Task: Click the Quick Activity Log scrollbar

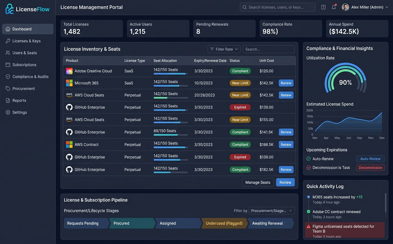Action: [385, 203]
